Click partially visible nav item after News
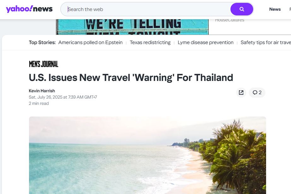291x194 pixels. 290,9
